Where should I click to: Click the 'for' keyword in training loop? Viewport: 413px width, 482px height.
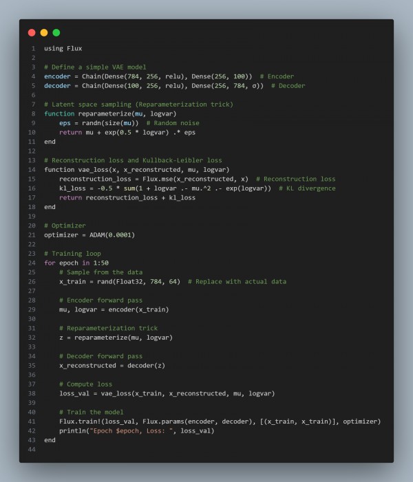tap(50, 263)
